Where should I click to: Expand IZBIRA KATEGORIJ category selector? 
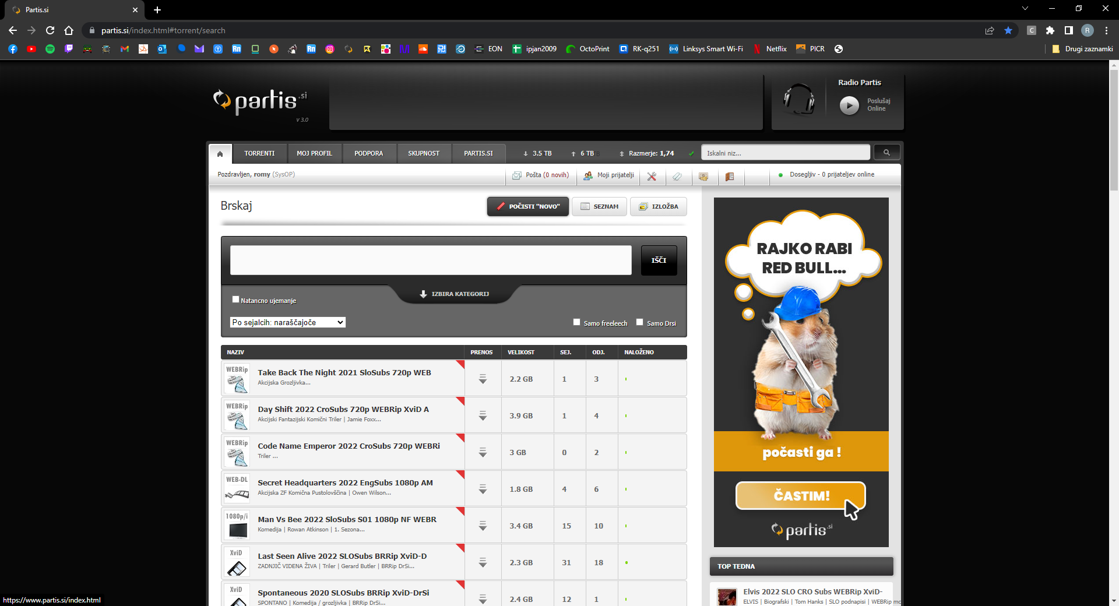455,294
